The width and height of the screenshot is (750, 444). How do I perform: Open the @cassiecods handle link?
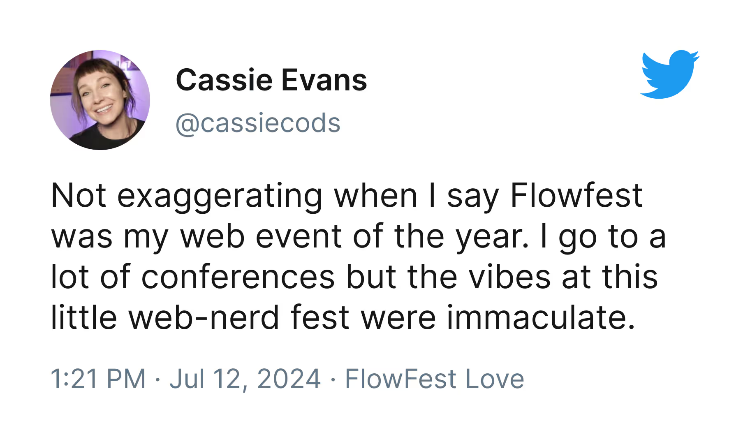(x=258, y=123)
